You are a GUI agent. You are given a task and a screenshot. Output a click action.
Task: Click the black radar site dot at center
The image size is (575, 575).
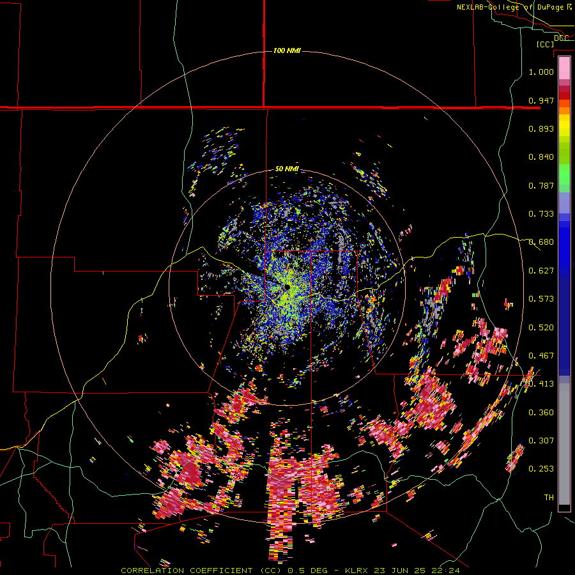(287, 287)
